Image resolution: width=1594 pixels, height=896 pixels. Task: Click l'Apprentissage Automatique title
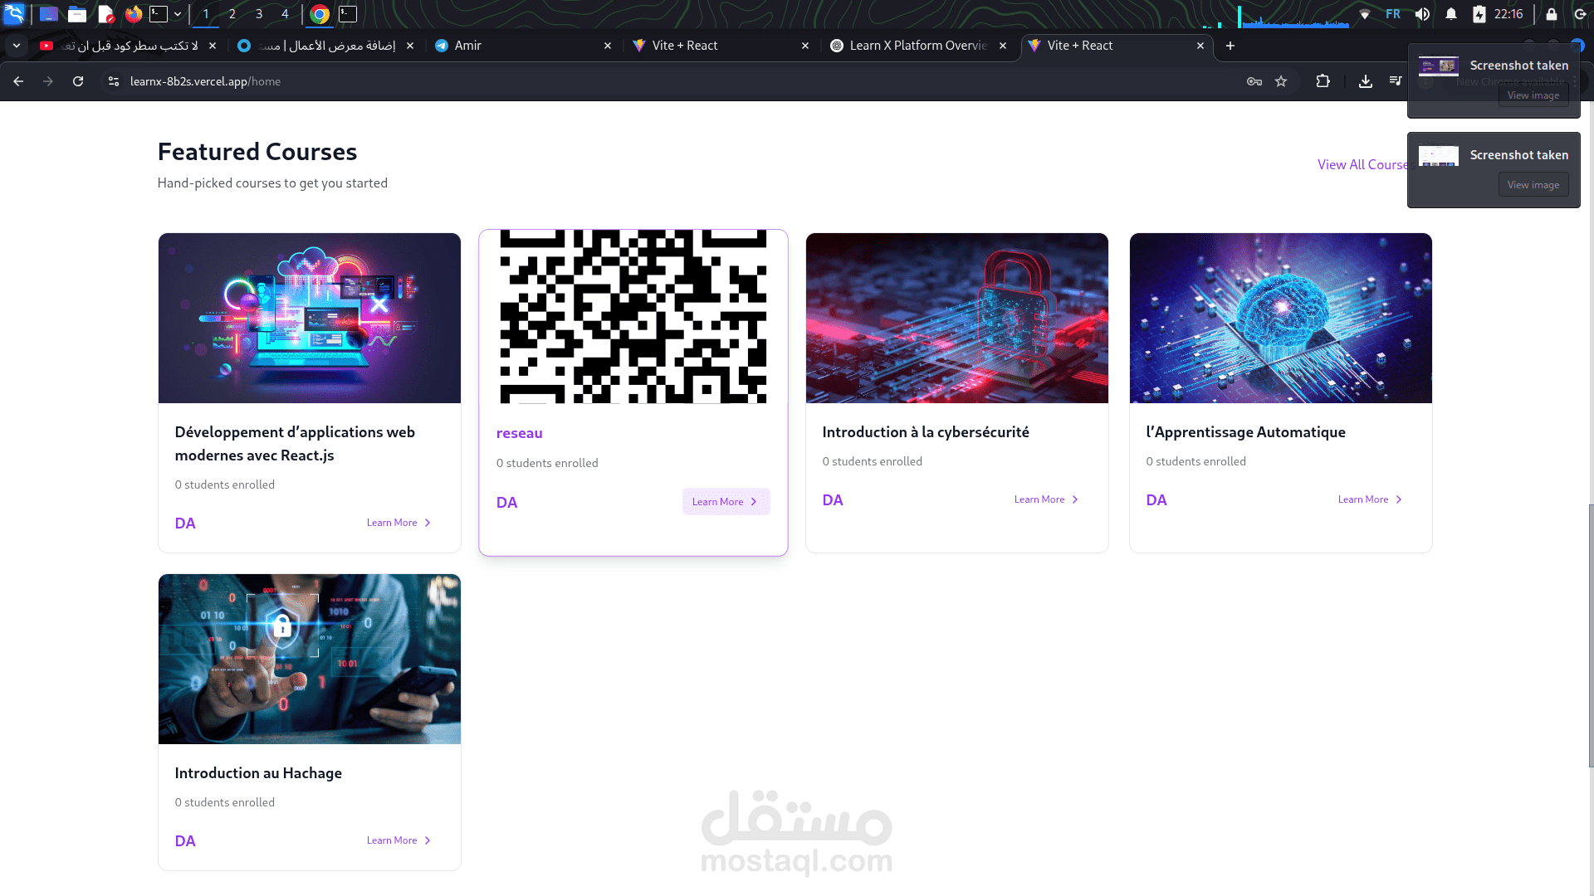pos(1245,432)
